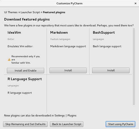Click the R Language Support title
The width and height of the screenshot is (139, 129).
pyautogui.click(x=25, y=79)
